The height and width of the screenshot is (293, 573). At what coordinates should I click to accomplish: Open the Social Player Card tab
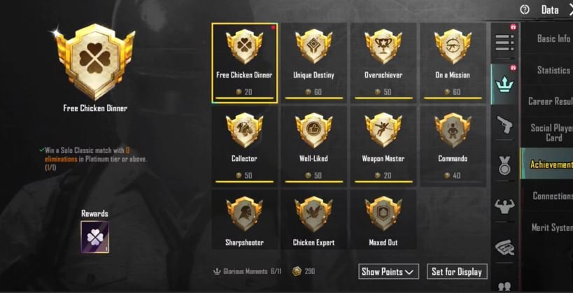click(x=546, y=132)
